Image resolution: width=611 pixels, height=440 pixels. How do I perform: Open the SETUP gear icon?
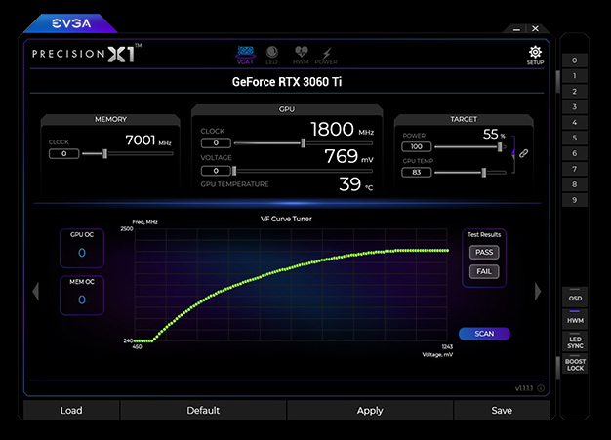pos(535,55)
